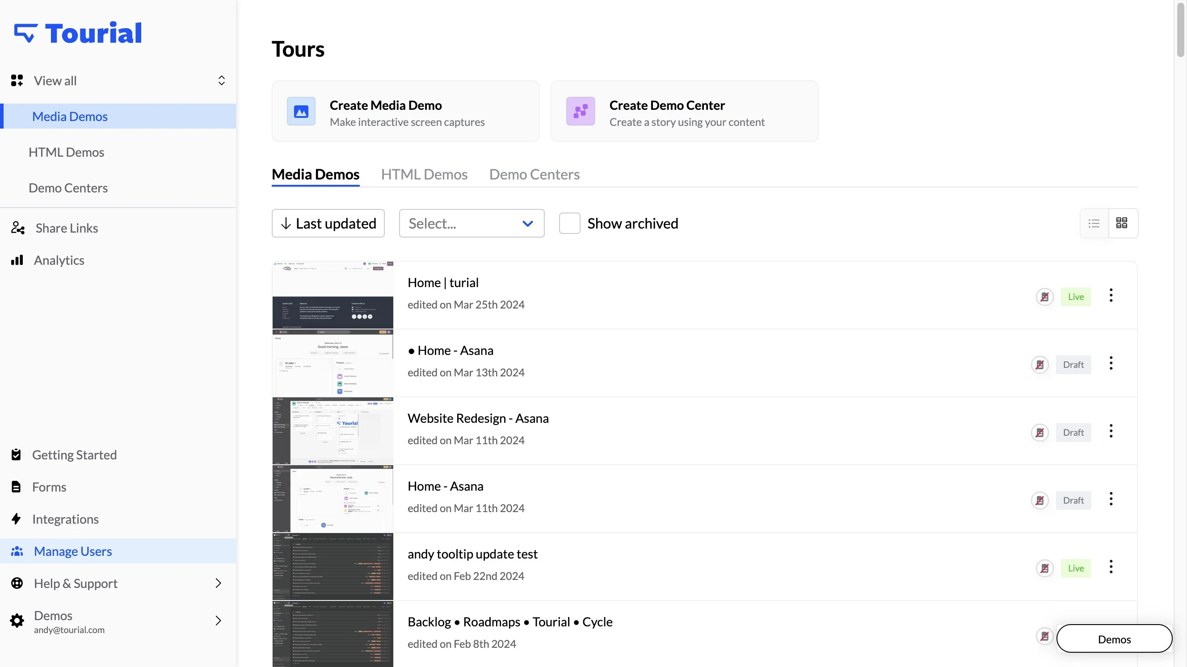Click the Create Demo Center purple icon
Screen dimensions: 1187x667
581,111
